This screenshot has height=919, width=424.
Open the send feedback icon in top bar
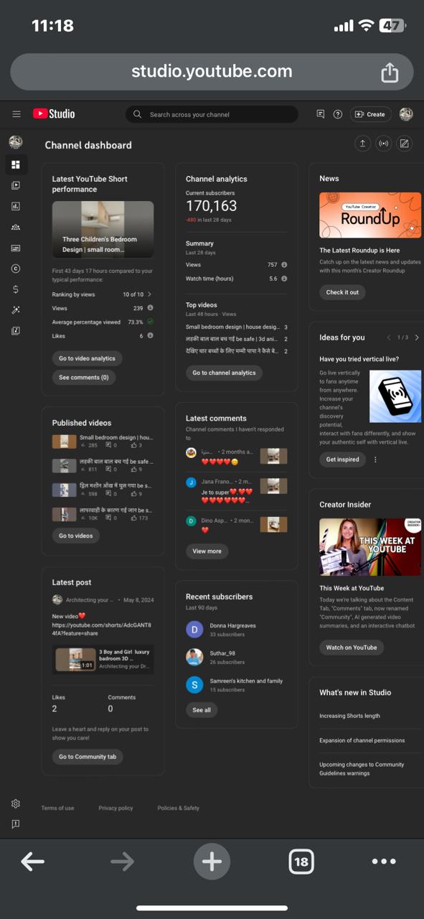[321, 114]
